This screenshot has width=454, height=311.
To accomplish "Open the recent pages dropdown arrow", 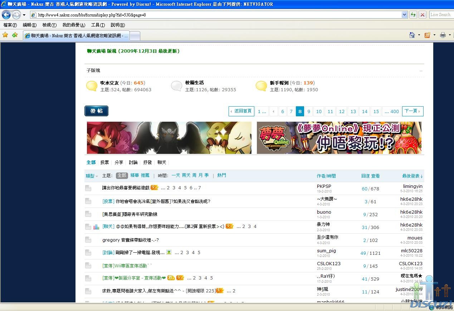I will (x=24, y=15).
